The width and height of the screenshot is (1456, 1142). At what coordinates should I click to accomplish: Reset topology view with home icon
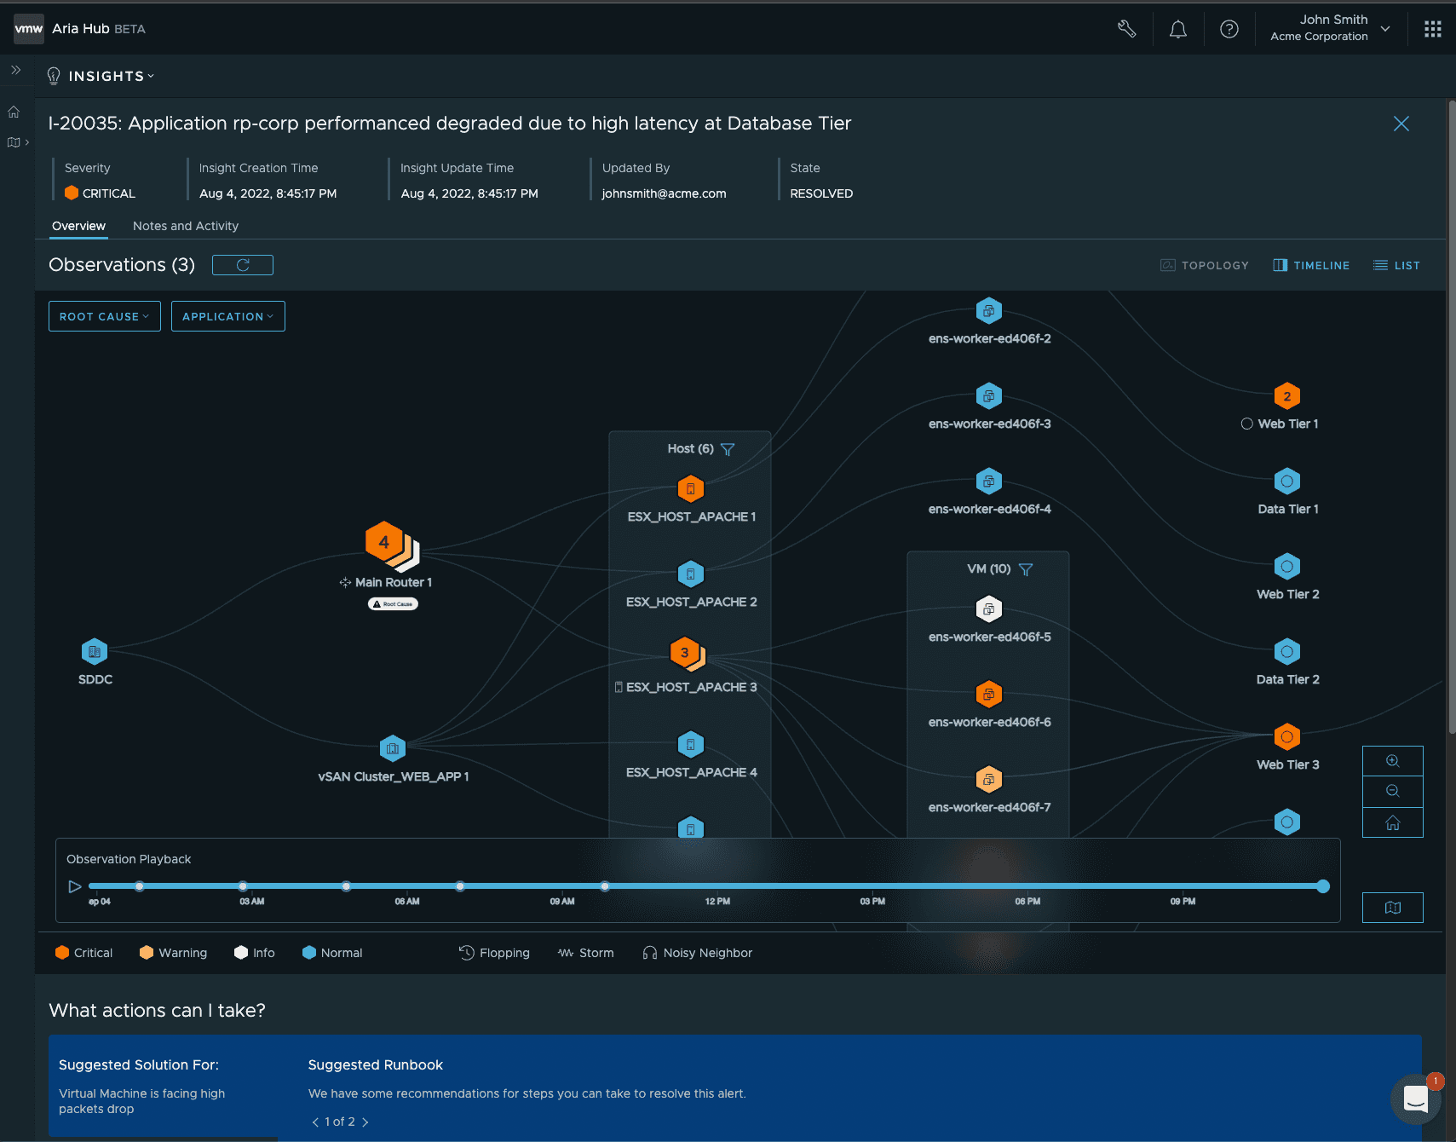pyautogui.click(x=1392, y=822)
